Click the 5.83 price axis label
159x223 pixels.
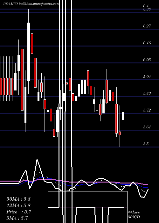pos(147,93)
